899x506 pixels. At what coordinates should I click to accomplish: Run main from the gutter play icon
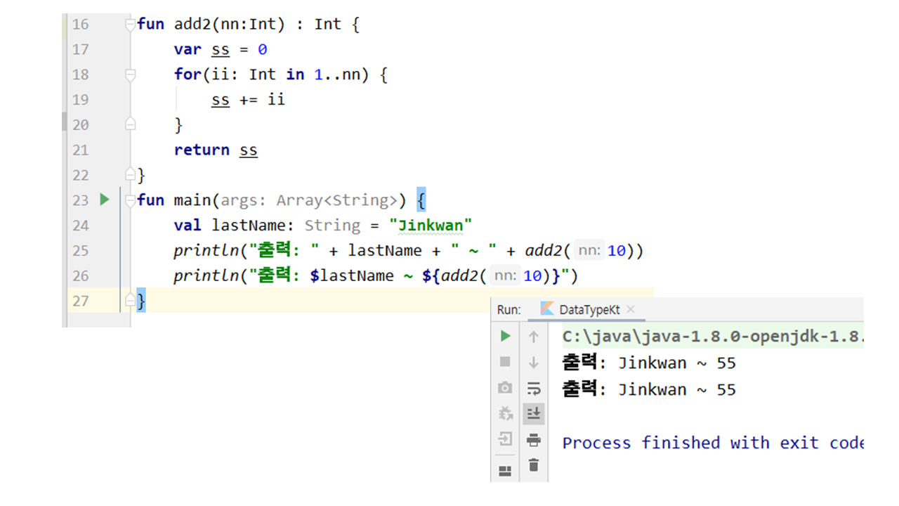point(105,200)
